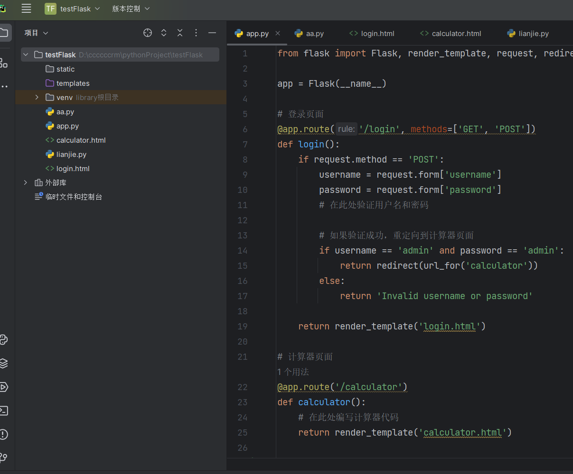573x474 pixels.
Task: Expand the 外部库 external libraries node
Action: pyautogui.click(x=26, y=182)
